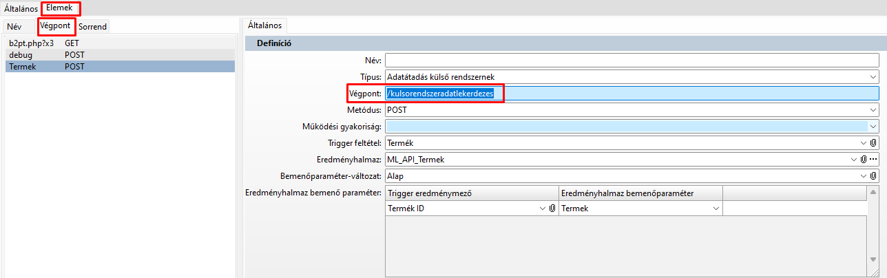Open the Trigger feltétel dropdown arrow
Image resolution: width=887 pixels, height=278 pixels.
click(864, 143)
